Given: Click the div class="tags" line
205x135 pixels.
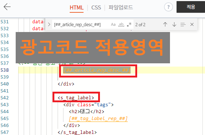Looking at the screenshot, I should [89, 105].
